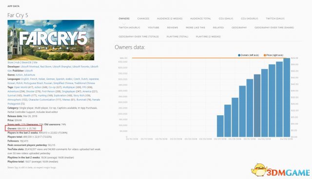Open the Character Customization tag
The width and height of the screenshot is (312, 179).
[42, 100]
